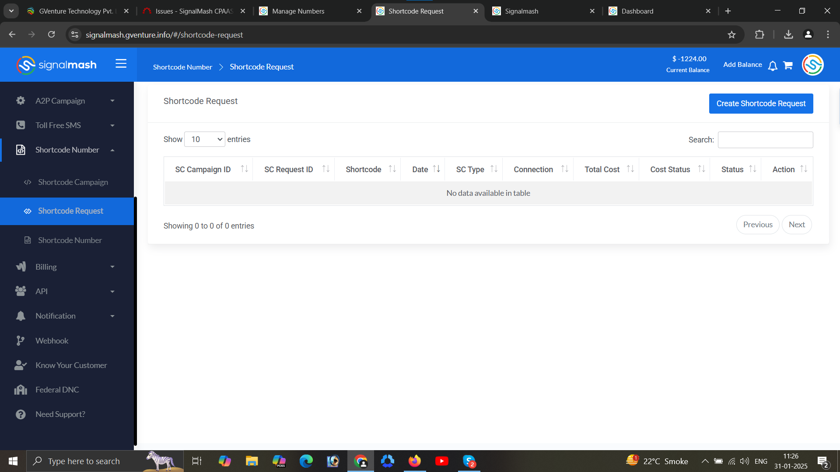
Task: Click the Billing sidebar icon
Action: pyautogui.click(x=21, y=267)
